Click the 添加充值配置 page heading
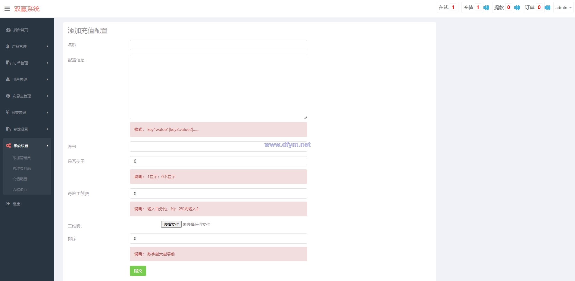 coord(88,31)
